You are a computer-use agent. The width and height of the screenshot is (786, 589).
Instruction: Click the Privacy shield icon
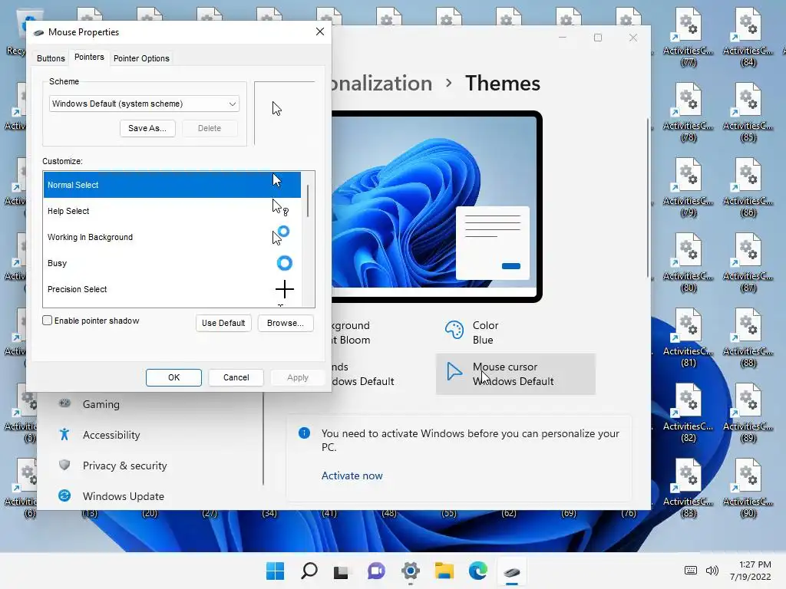tap(64, 465)
